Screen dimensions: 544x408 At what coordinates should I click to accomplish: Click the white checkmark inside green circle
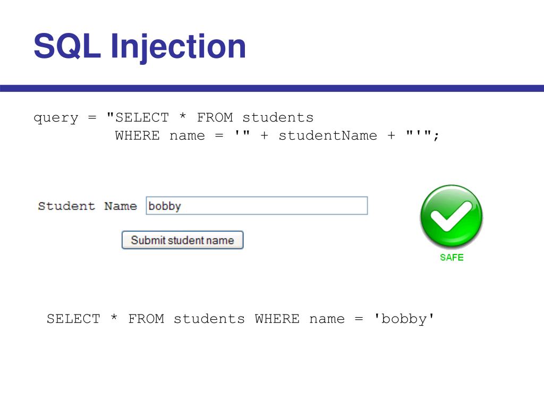point(451,217)
